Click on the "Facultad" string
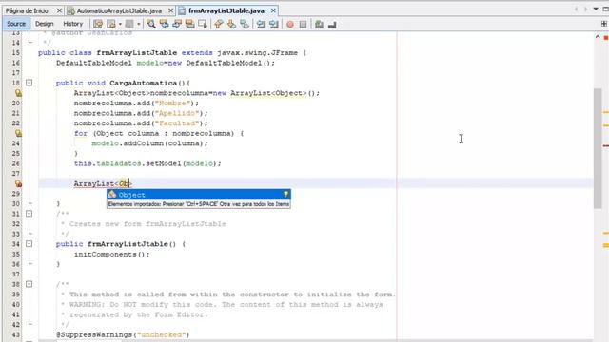 (x=177, y=123)
